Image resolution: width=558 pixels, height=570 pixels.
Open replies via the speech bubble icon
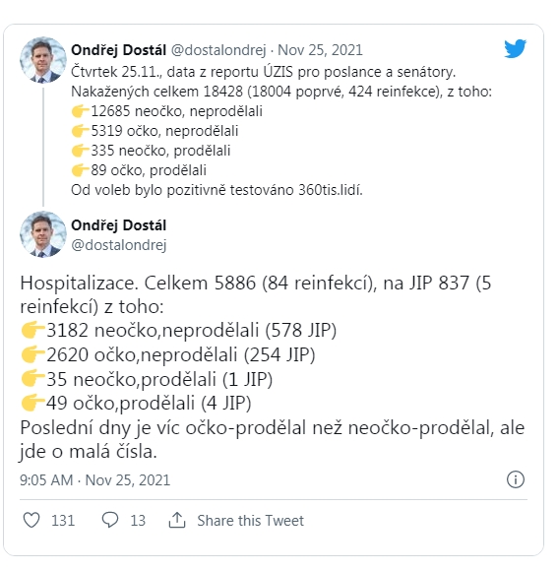109,520
